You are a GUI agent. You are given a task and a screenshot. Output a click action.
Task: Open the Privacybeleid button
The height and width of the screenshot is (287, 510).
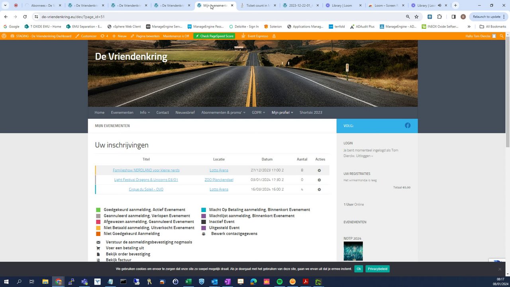(377, 269)
